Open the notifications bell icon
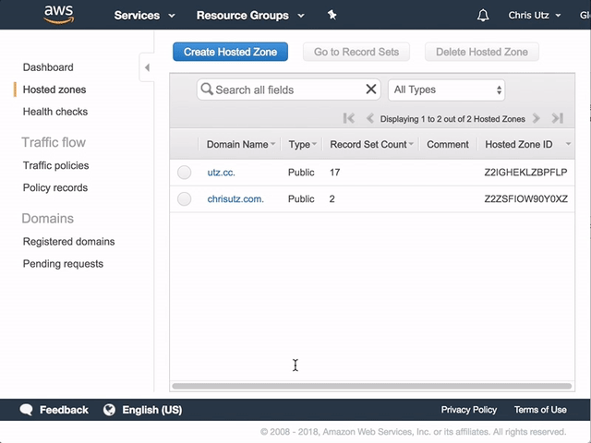 (483, 16)
